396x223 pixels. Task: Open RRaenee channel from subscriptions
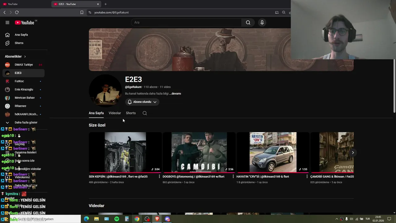pos(24,106)
